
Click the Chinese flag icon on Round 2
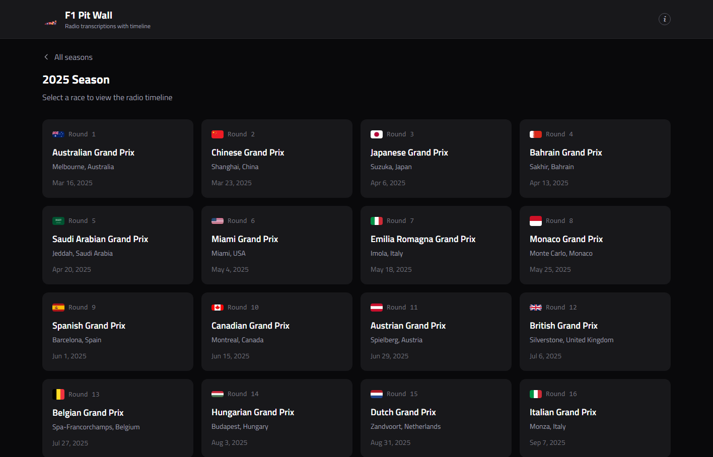pyautogui.click(x=218, y=134)
